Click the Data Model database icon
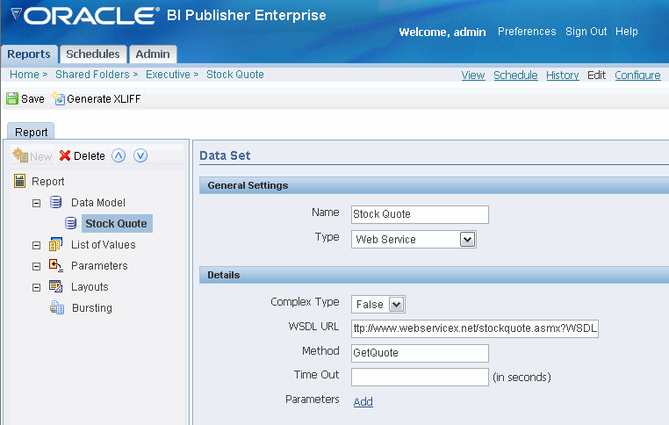 coord(56,202)
